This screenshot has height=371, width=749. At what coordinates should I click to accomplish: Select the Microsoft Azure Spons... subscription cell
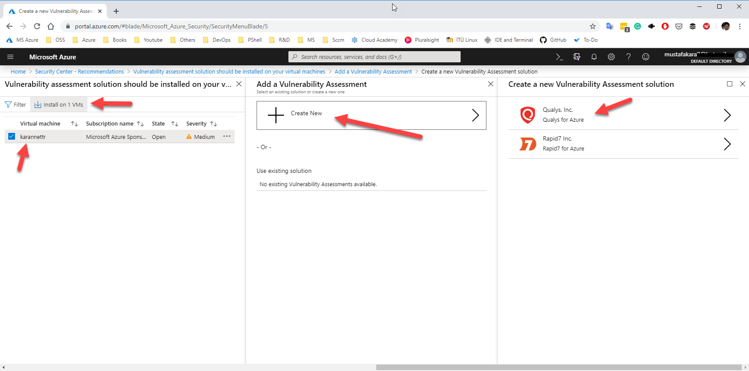pyautogui.click(x=116, y=137)
